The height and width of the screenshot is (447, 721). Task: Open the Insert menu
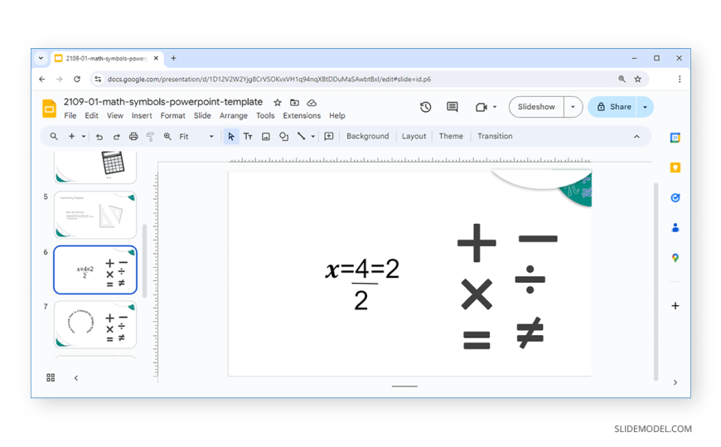coord(142,115)
